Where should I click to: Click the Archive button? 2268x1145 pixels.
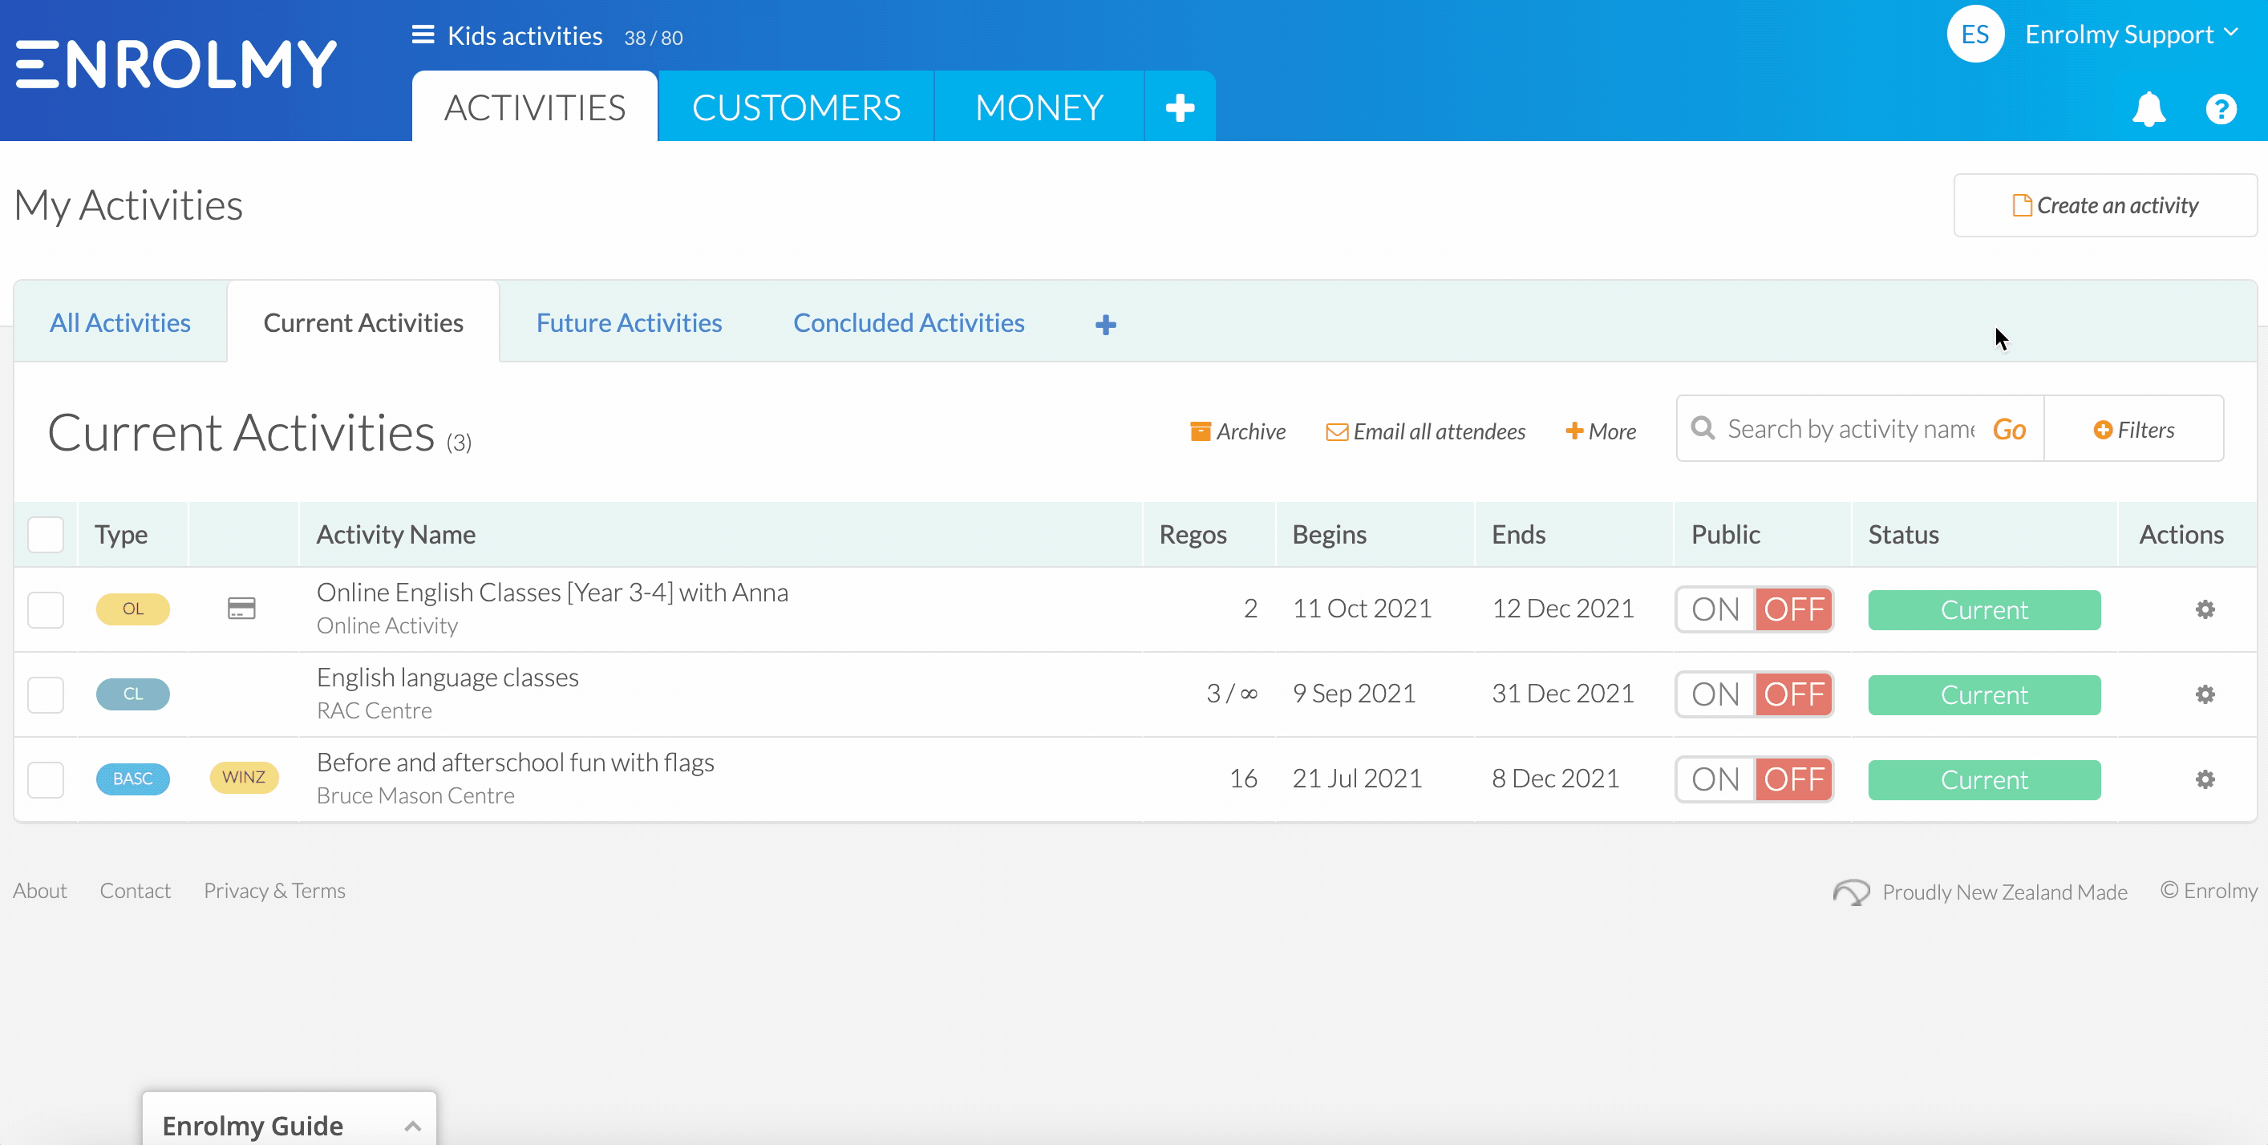pos(1237,431)
